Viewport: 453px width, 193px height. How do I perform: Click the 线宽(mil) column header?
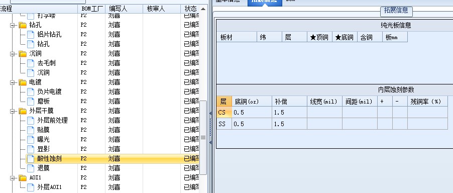(325, 102)
